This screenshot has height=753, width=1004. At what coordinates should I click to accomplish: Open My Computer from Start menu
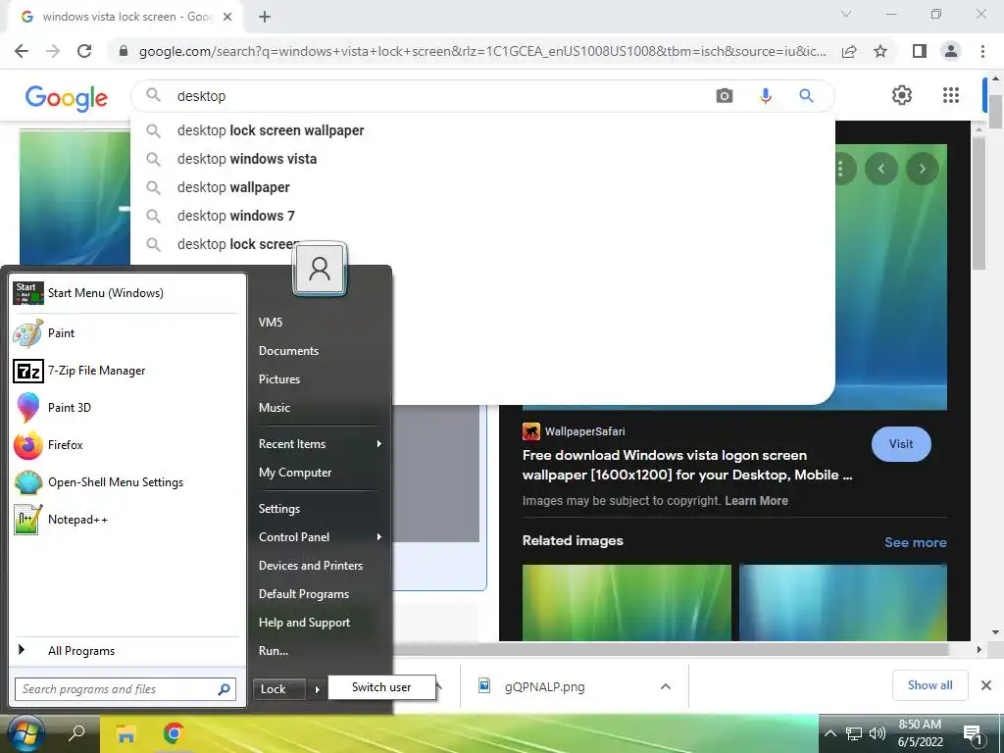click(x=294, y=472)
